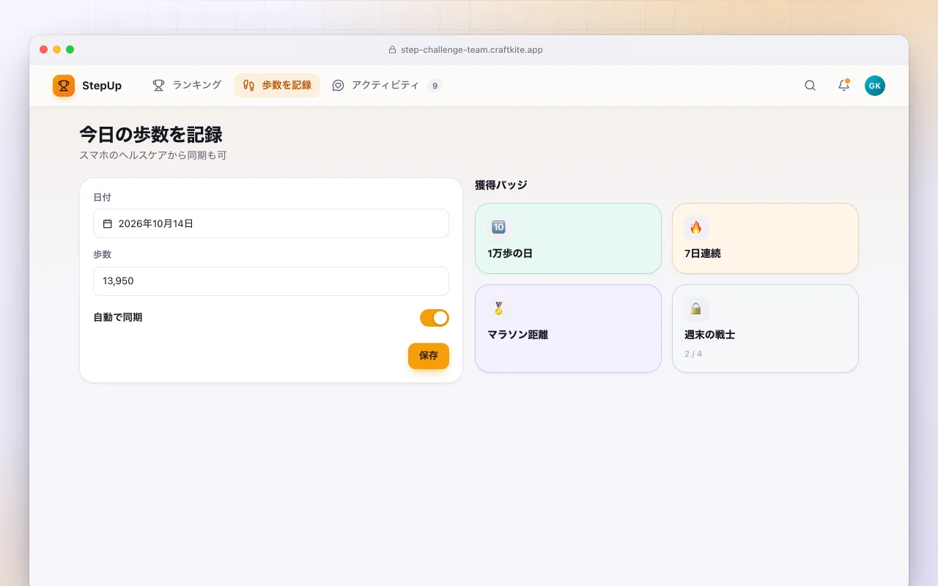The height and width of the screenshot is (586, 938).
Task: Click the calendar icon in date field
Action: [x=108, y=223]
